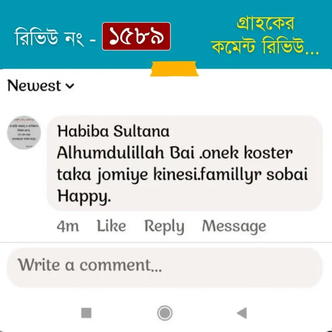Click the yellow tape sticker graphic
Image resolution: width=332 pixels, height=332 pixels.
[174, 69]
